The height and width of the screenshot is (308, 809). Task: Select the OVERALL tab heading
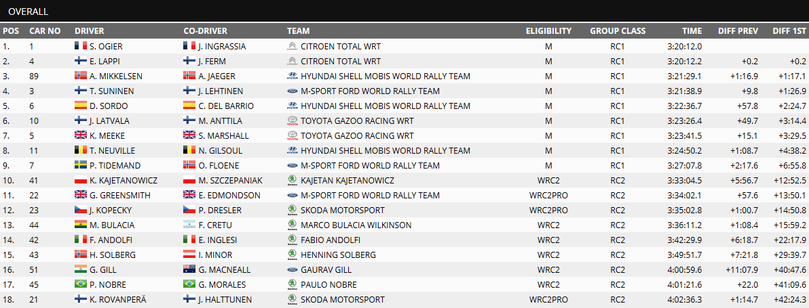(x=29, y=12)
